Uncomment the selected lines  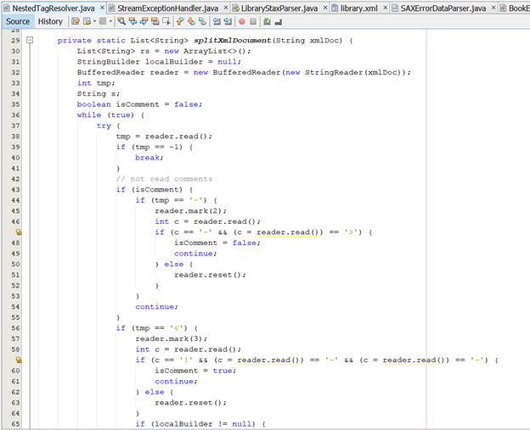[279, 21]
